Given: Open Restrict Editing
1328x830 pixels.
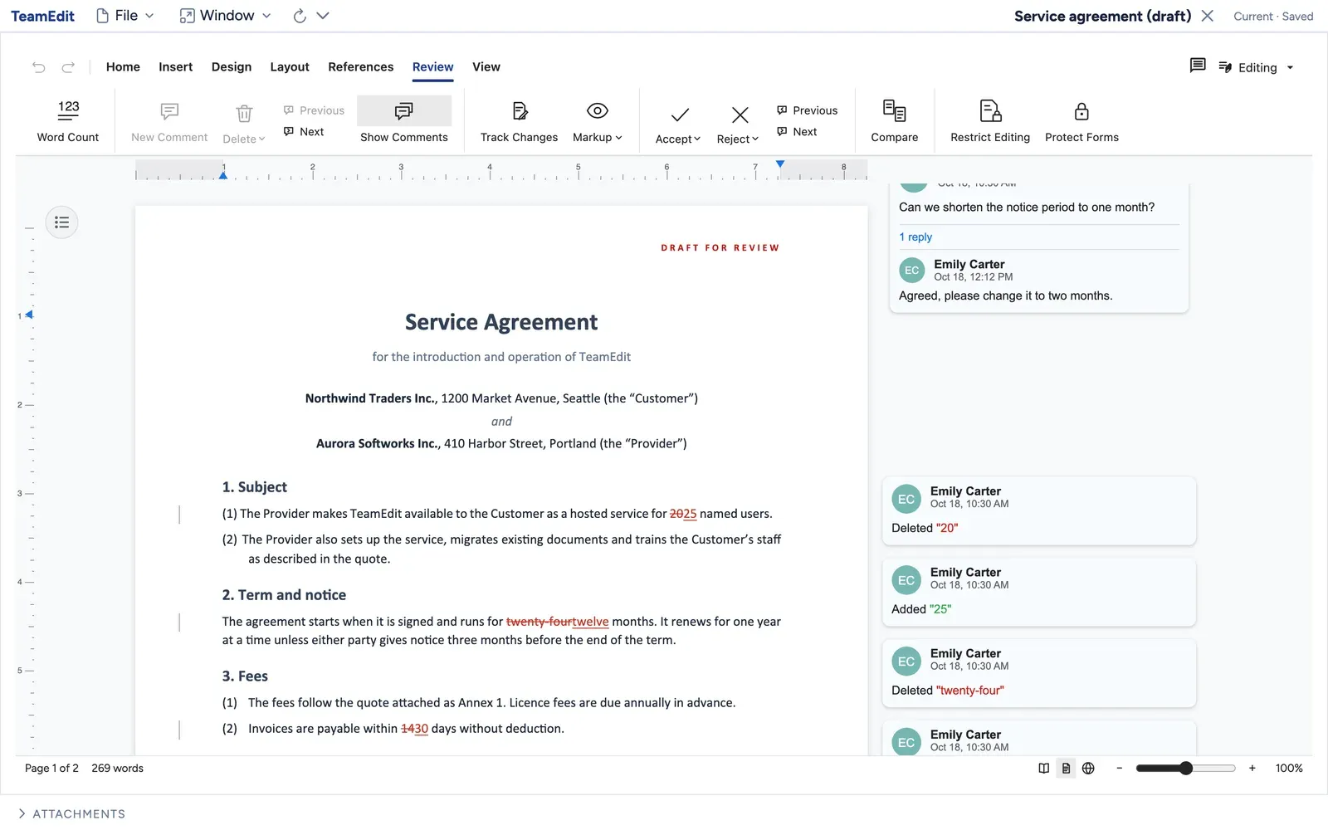Looking at the screenshot, I should 990,122.
